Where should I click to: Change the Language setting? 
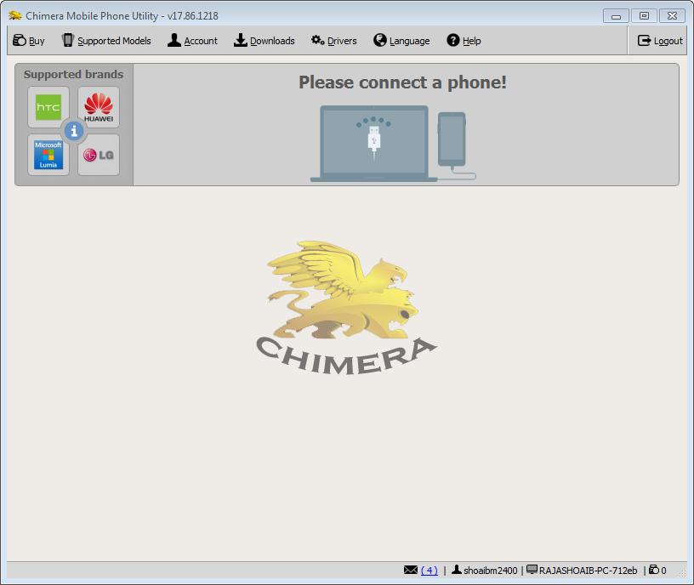coord(401,41)
